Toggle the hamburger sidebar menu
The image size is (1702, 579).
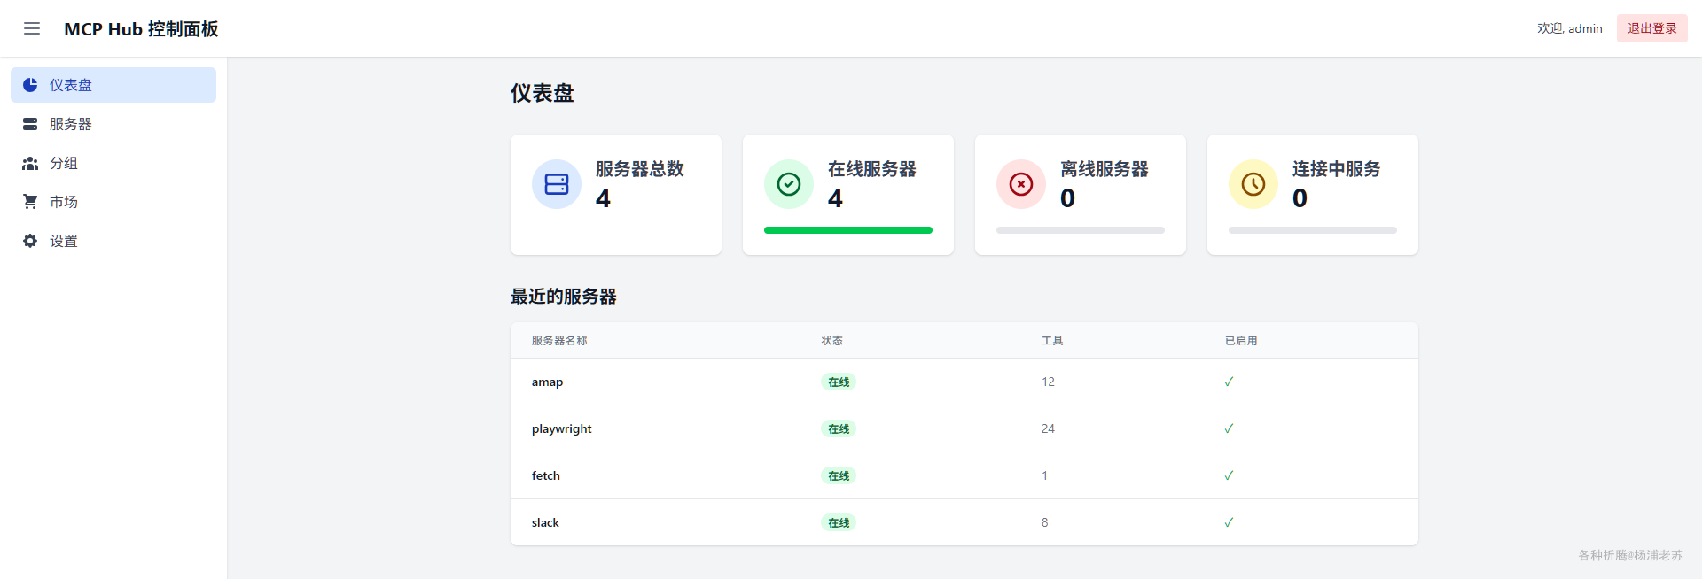coord(32,28)
